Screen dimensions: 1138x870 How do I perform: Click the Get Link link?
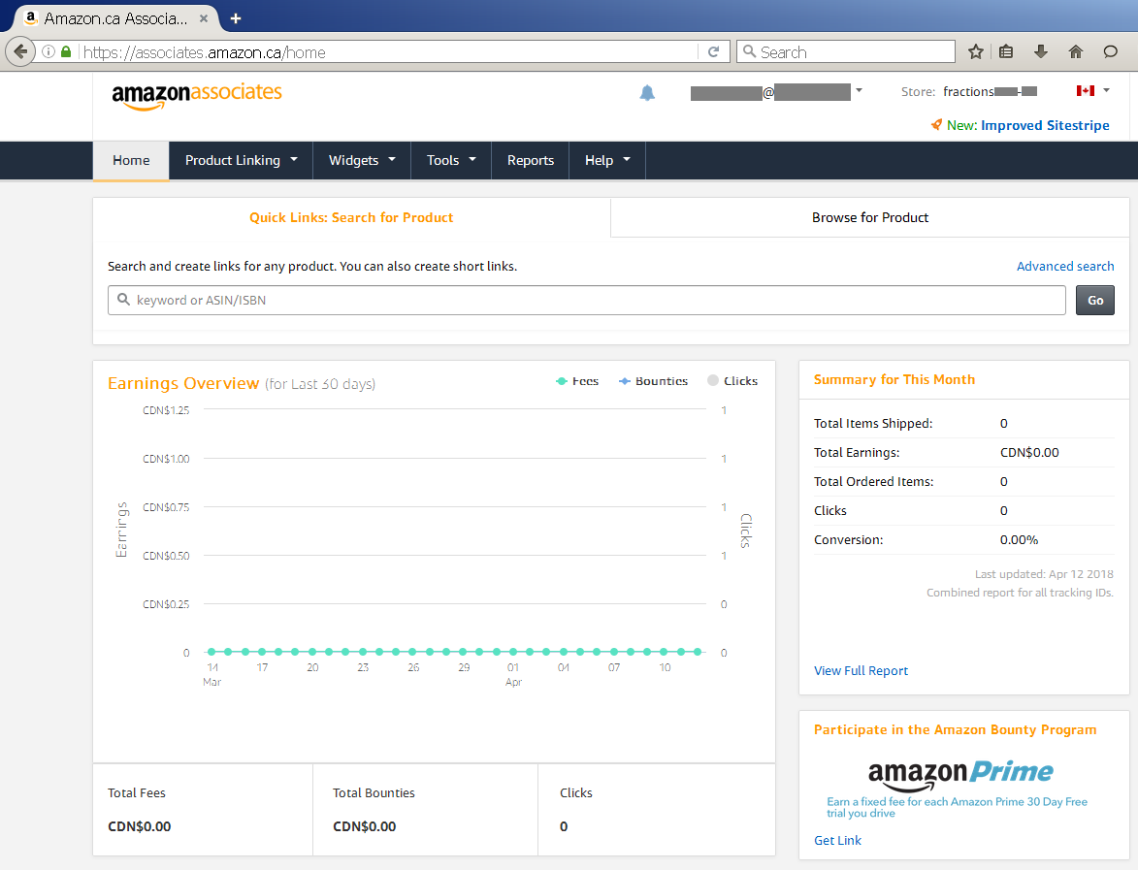click(x=837, y=840)
